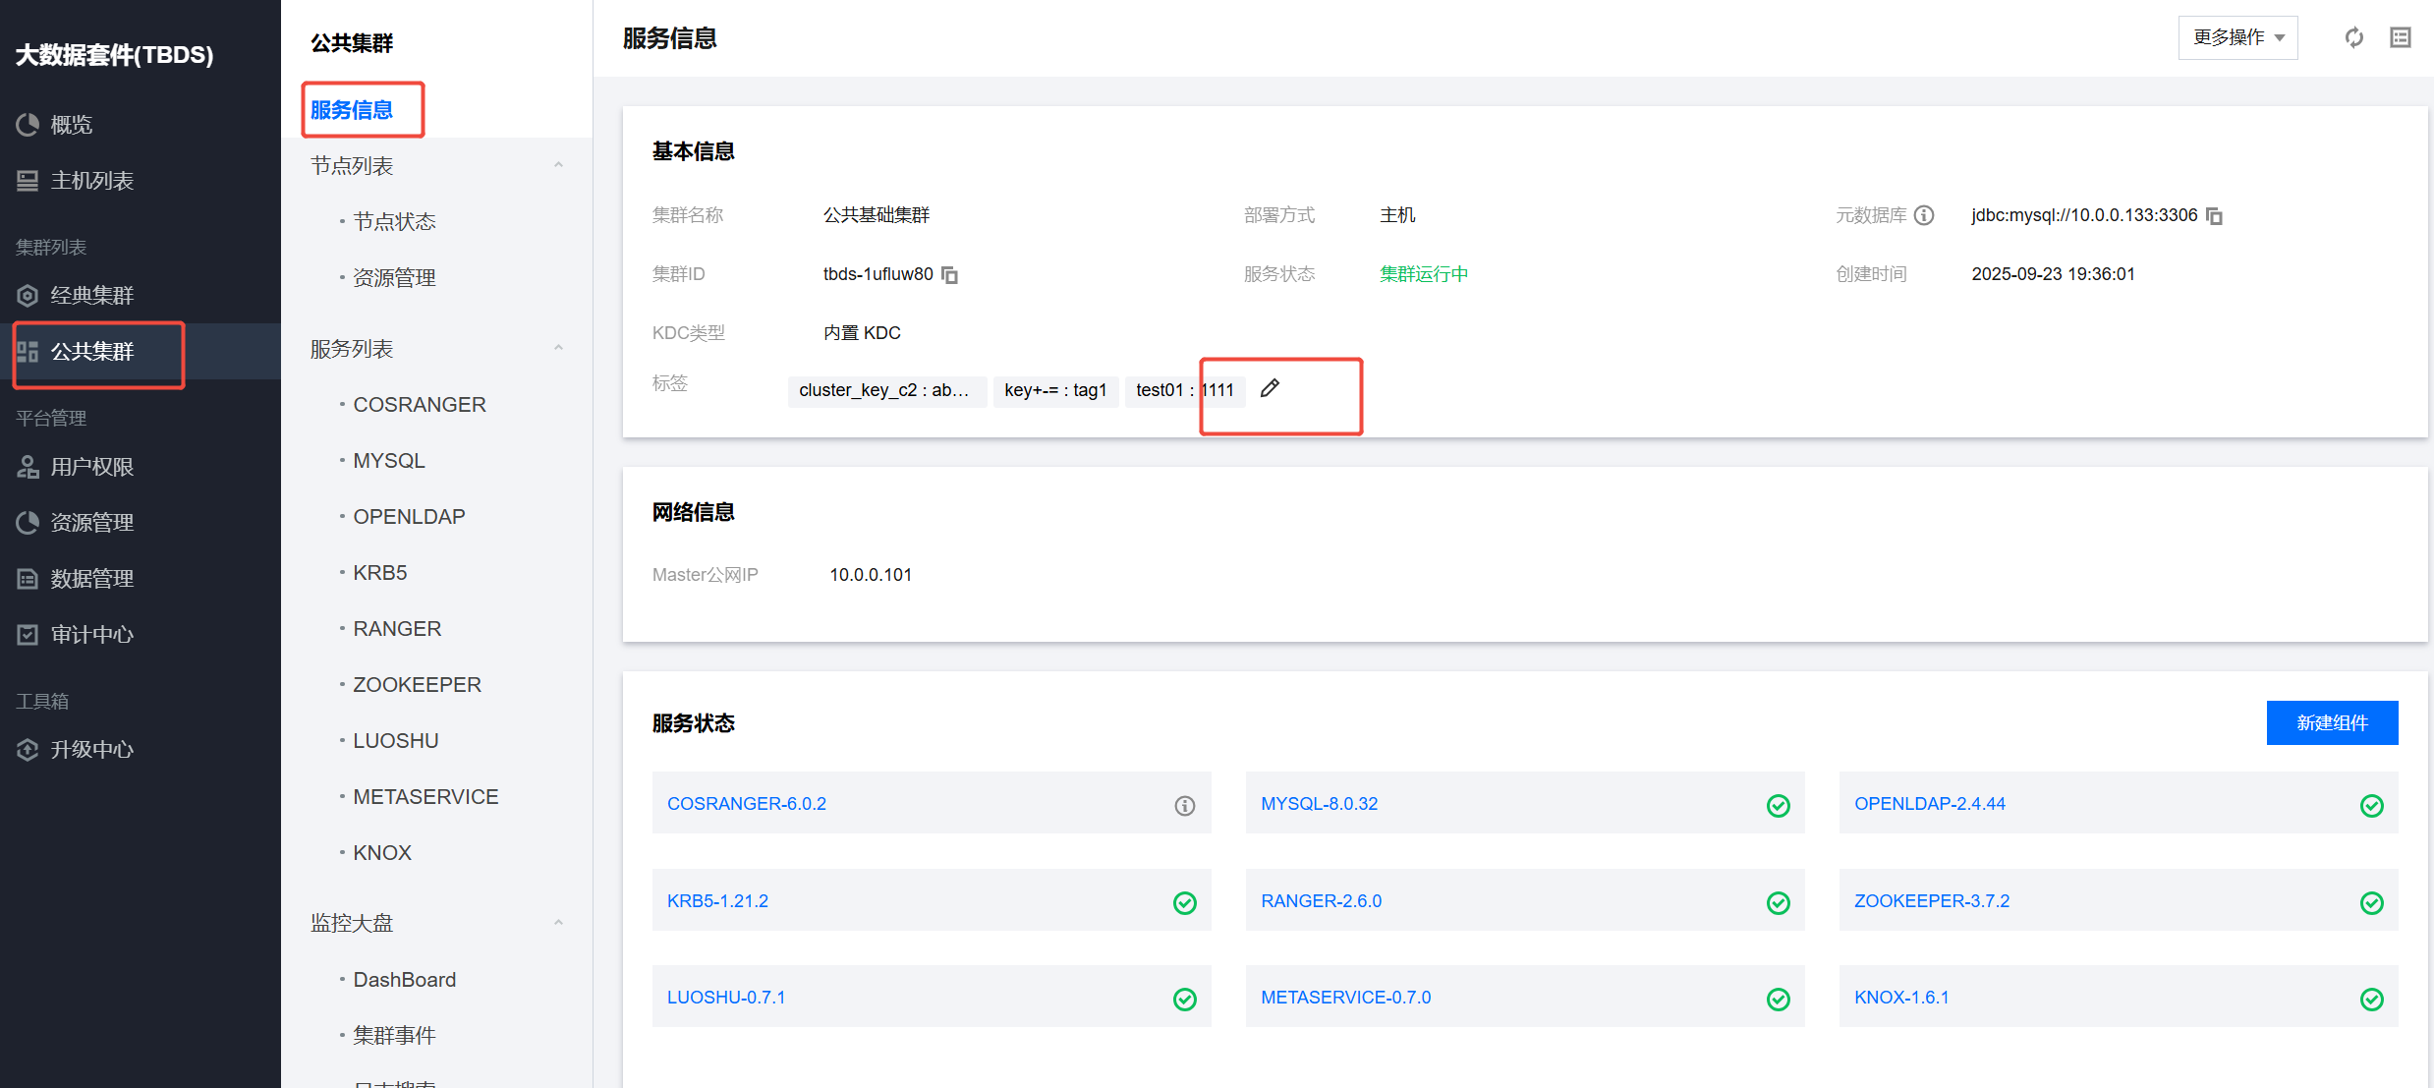Click green check icon on MYSQL-8.0.32

coord(1778,806)
